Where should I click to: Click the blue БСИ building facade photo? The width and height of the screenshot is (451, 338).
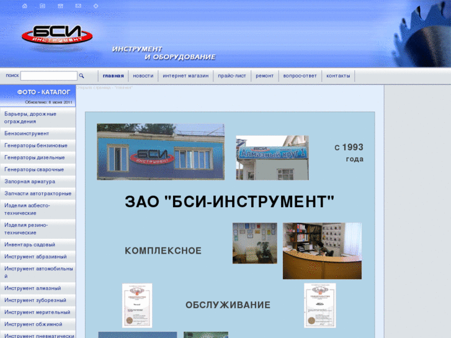(161, 152)
